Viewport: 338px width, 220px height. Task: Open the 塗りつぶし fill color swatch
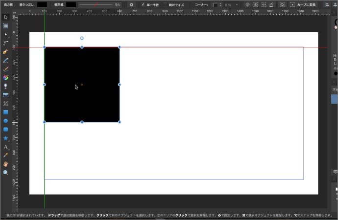pos(43,4)
